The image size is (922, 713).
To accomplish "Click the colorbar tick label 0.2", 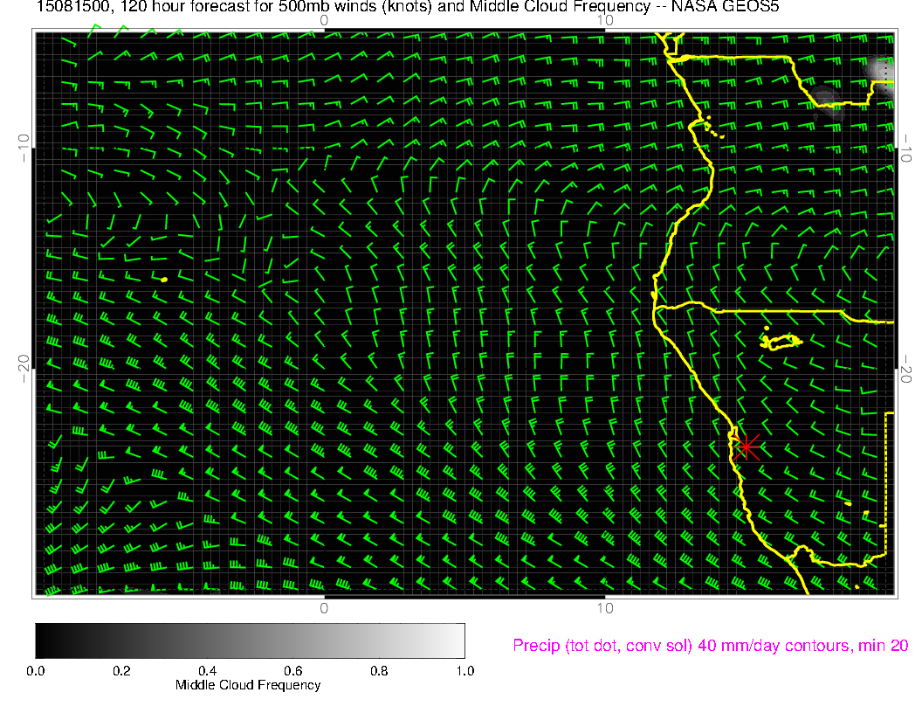I will [121, 671].
